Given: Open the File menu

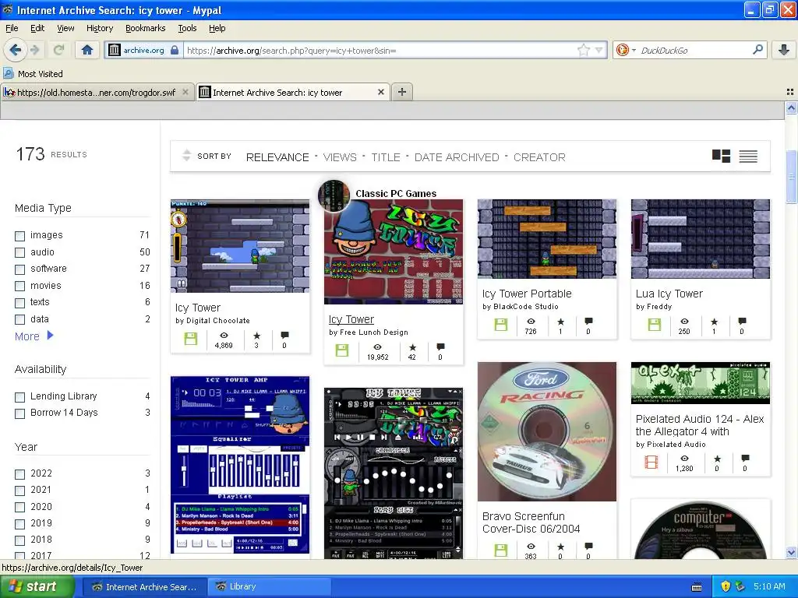Looking at the screenshot, I should 12,28.
